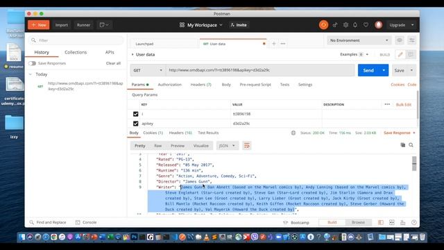Click the history Filter search field
This screenshot has width=444, height=250.
click(76, 40)
